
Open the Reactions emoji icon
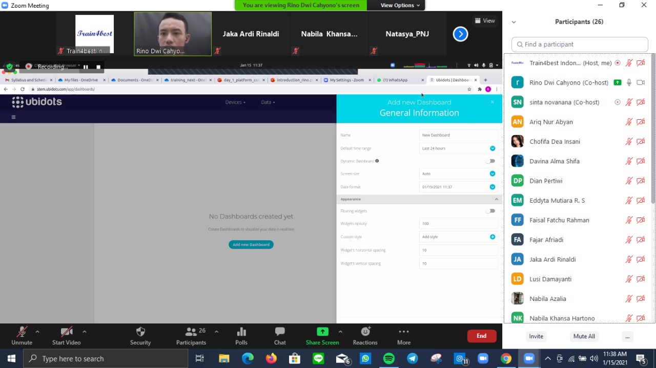point(365,332)
